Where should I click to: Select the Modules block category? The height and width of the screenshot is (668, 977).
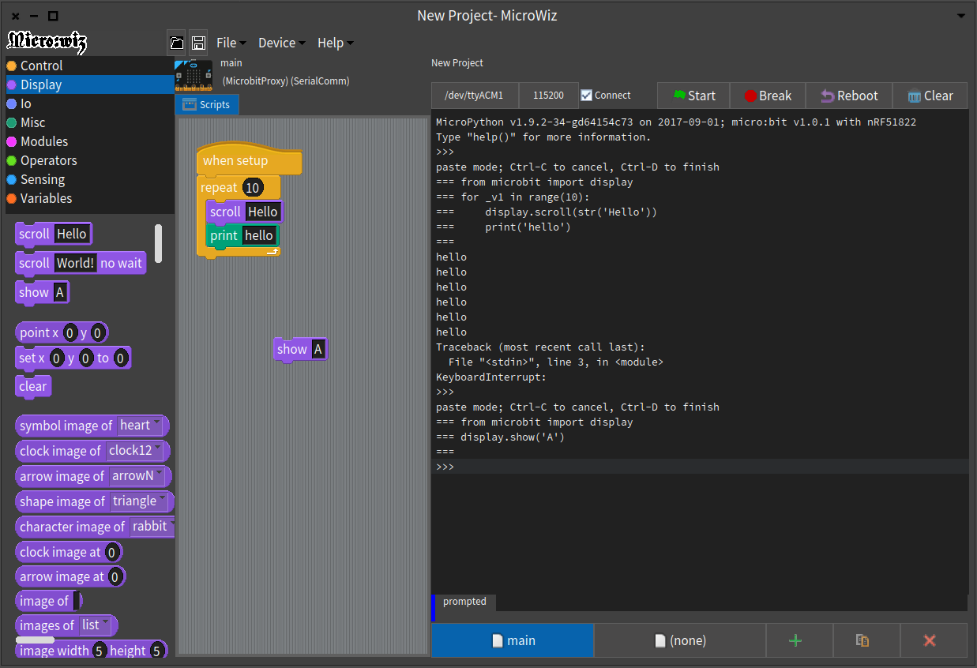coord(89,141)
